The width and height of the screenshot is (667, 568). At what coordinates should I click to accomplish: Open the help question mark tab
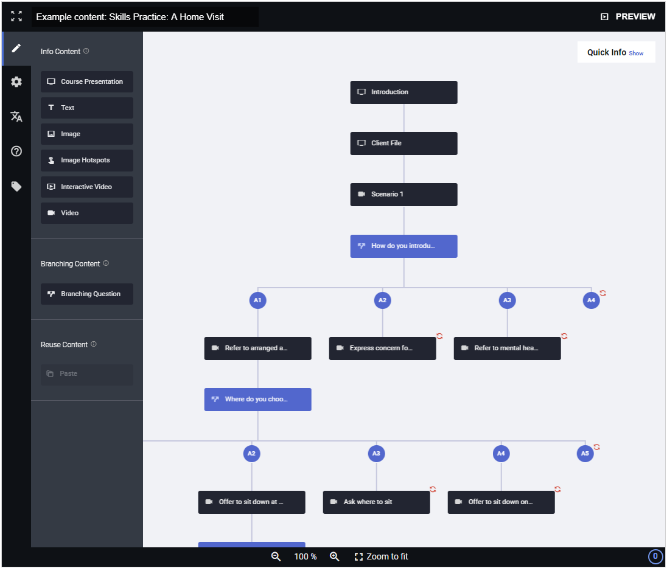[16, 151]
